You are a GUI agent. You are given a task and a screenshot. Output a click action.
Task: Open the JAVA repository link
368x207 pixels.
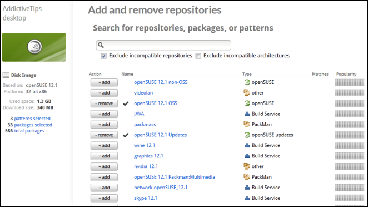pyautogui.click(x=139, y=114)
